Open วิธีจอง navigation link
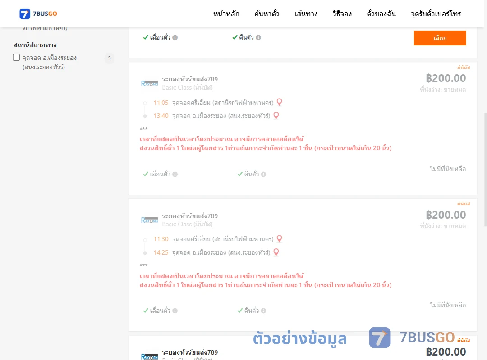This screenshot has width=487, height=360. [x=342, y=13]
